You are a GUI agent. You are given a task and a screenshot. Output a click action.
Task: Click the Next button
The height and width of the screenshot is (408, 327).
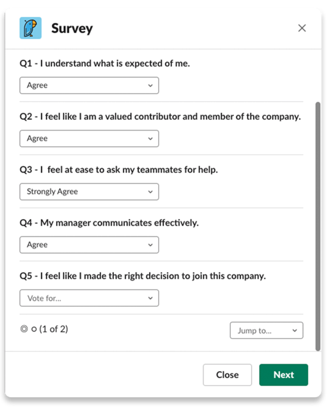283,375
